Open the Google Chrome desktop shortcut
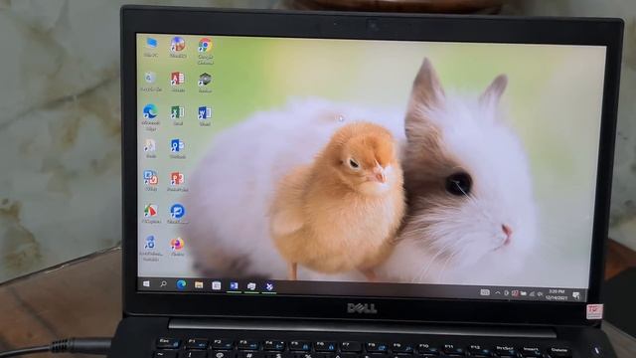The image size is (636, 358). (206, 50)
